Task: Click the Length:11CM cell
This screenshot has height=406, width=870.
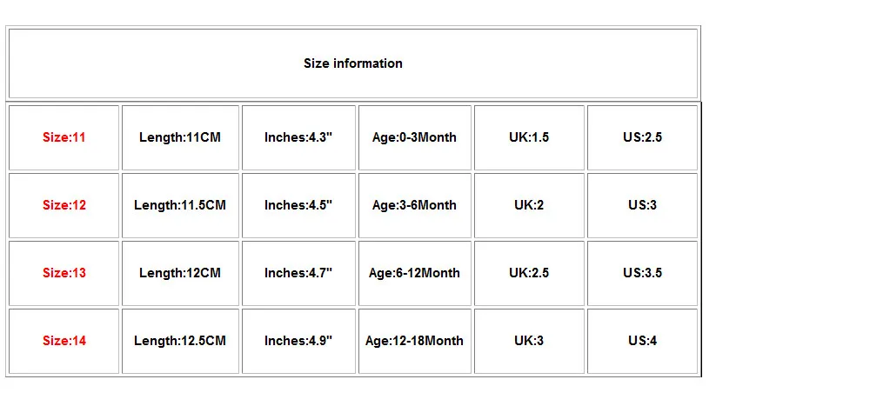Action: [x=180, y=137]
